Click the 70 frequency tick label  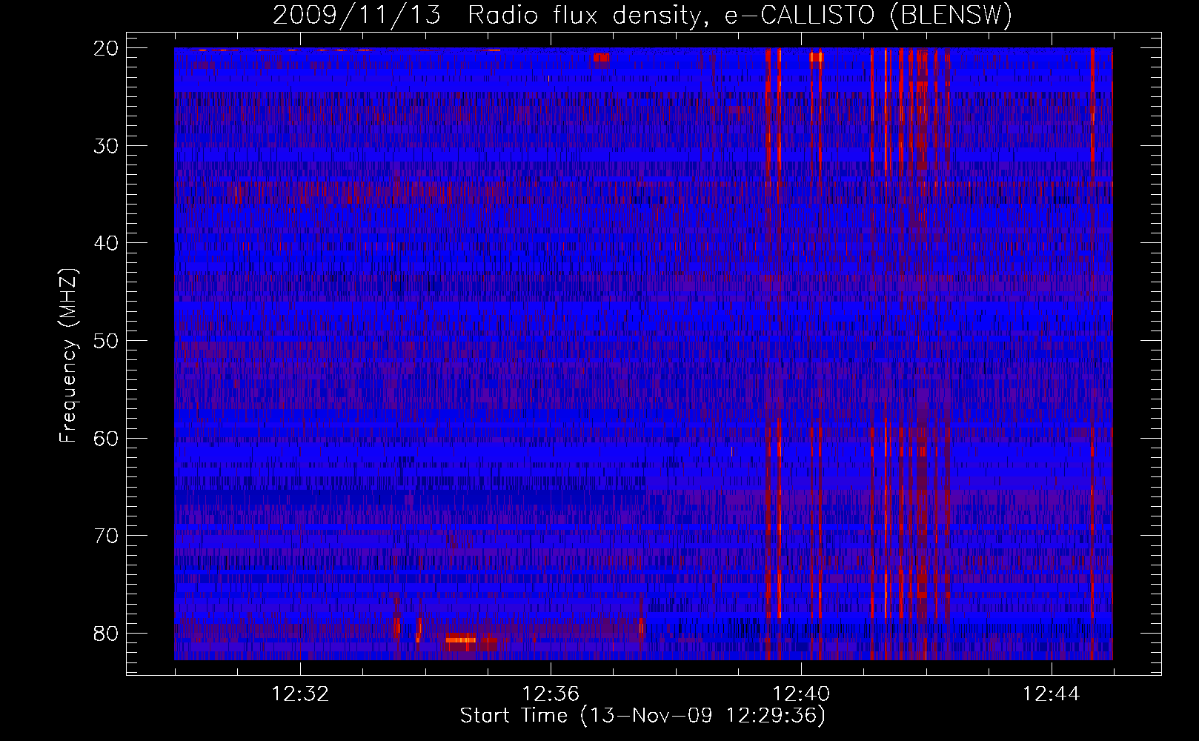(x=107, y=536)
